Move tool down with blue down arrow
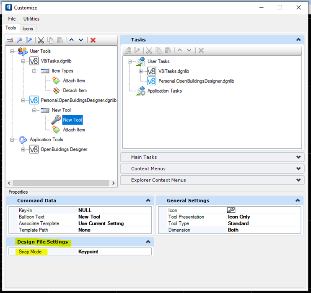This screenshot has width=311, height=293. point(81,40)
